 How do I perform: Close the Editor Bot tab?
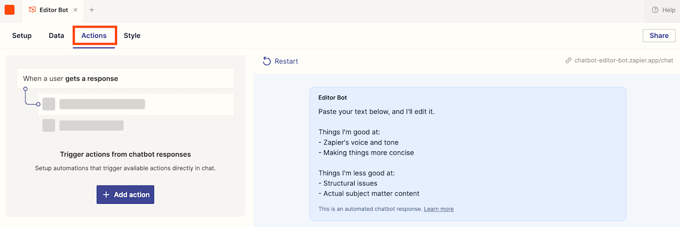tap(75, 10)
